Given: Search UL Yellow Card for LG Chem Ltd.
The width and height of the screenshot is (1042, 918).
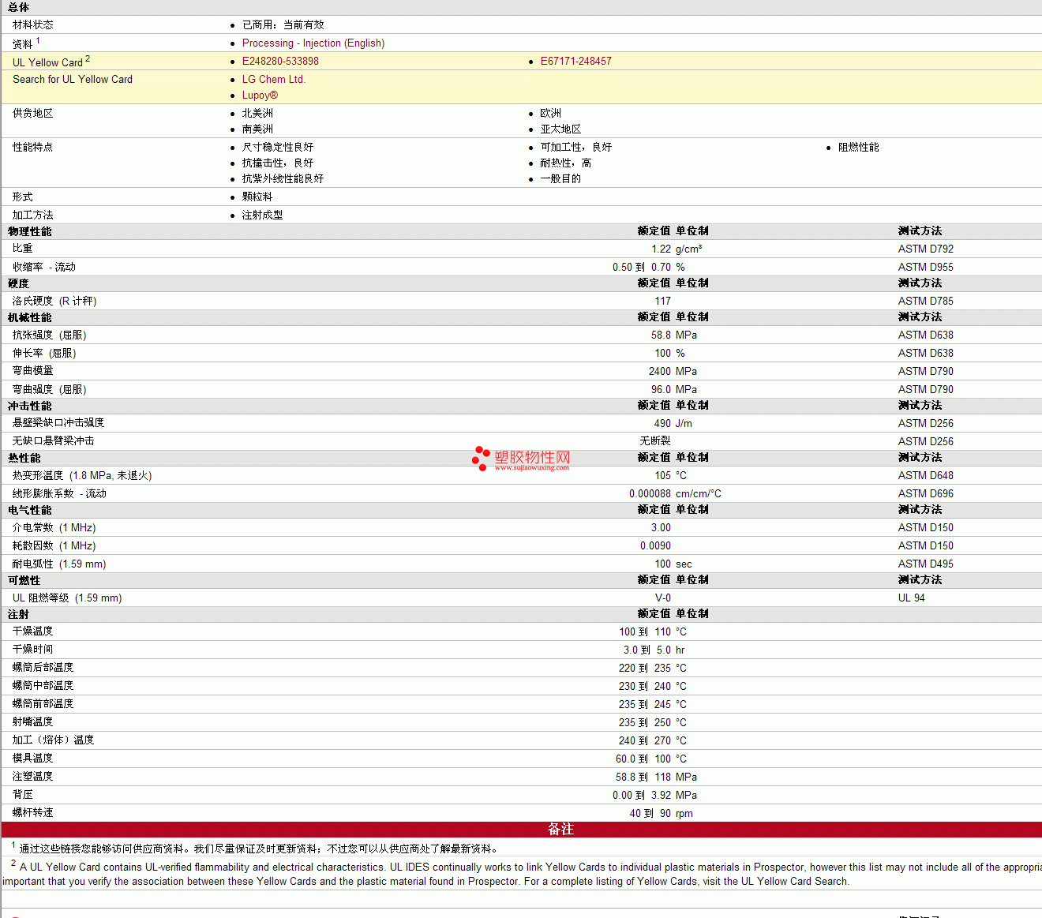Looking at the screenshot, I should [274, 80].
